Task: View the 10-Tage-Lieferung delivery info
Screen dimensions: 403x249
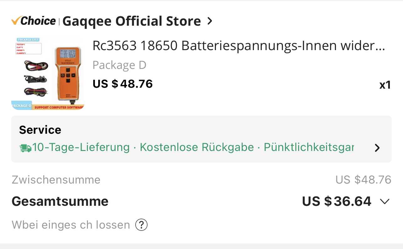Action: [x=81, y=147]
